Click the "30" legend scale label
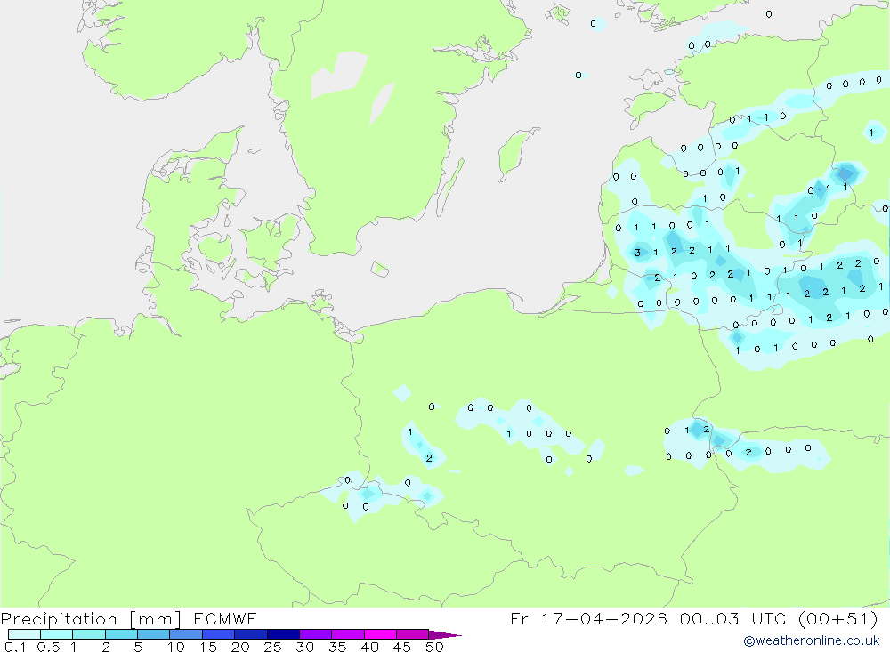The height and width of the screenshot is (652, 890). pyautogui.click(x=305, y=647)
